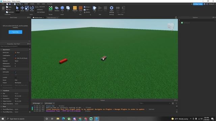Click the Duplicate icon
The height and width of the screenshot is (121, 216).
[x=7, y=12]
